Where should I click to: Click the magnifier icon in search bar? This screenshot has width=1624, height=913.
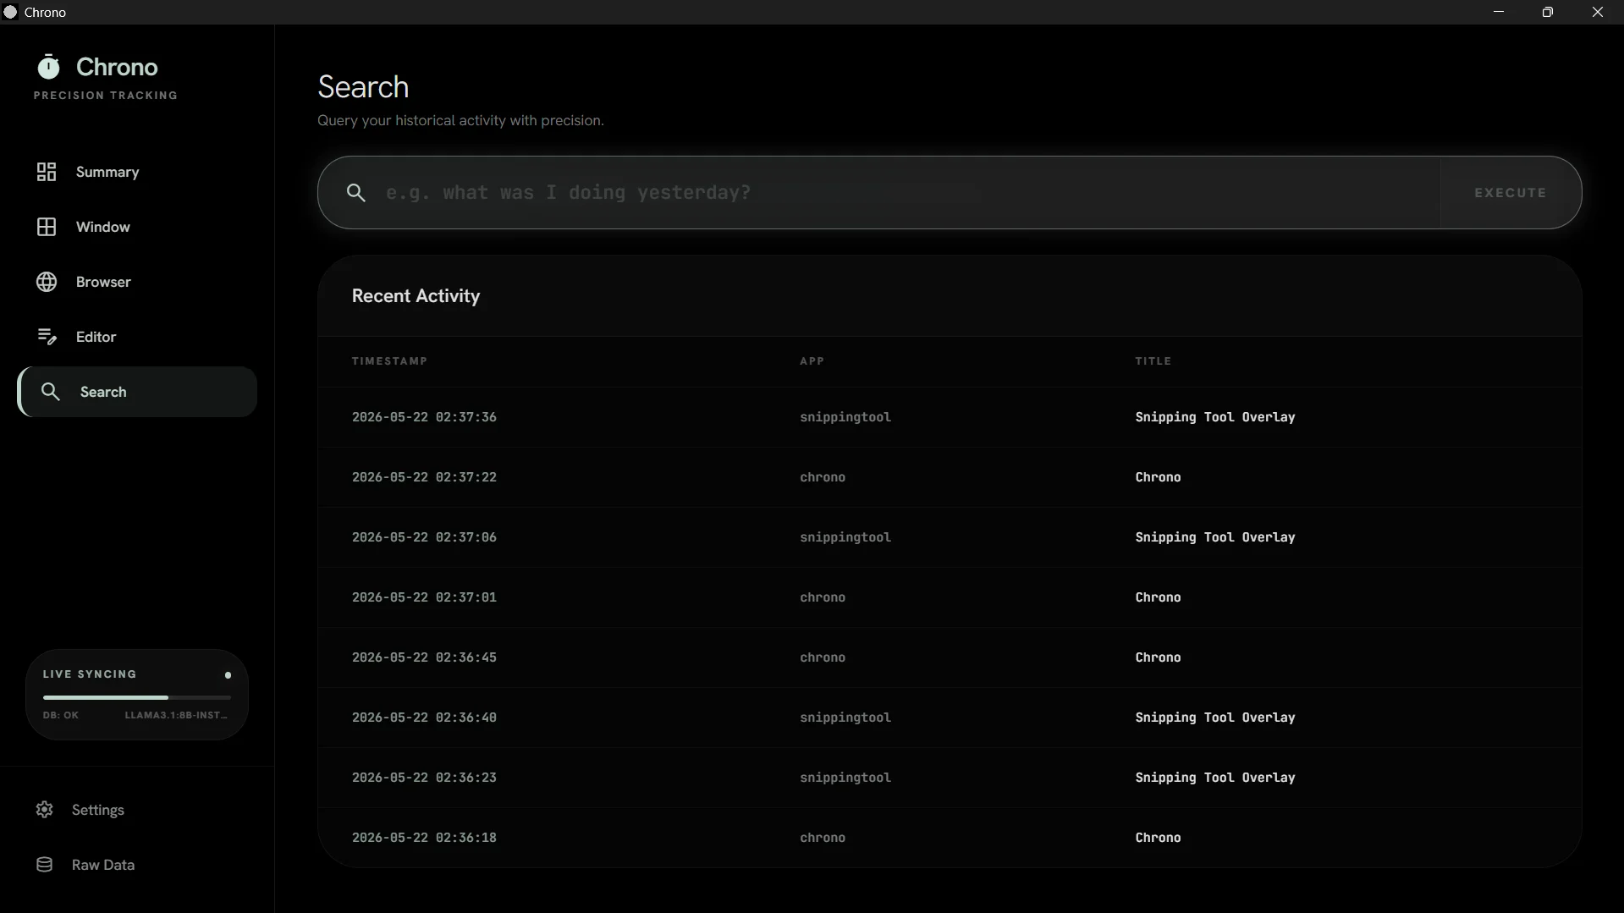(x=356, y=193)
